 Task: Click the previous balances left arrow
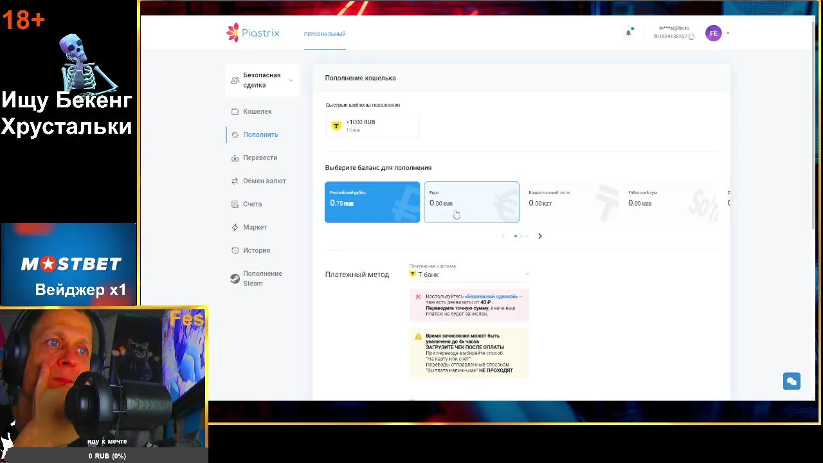click(503, 236)
